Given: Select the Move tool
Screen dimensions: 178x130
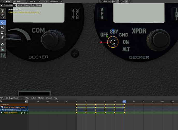Looking at the screenshot, I should tap(3, 22).
